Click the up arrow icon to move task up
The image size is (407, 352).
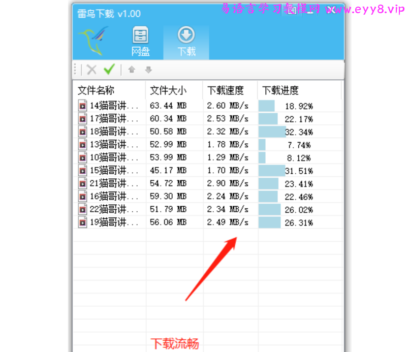[x=132, y=70]
